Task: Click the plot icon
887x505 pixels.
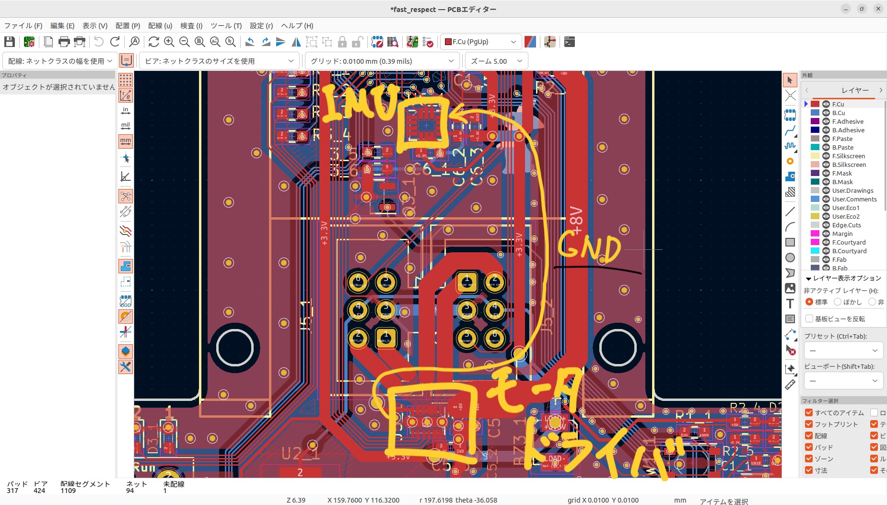Action: [x=80, y=42]
